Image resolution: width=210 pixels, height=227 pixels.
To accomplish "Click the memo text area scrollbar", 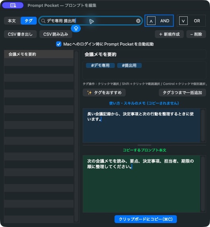I will tap(203, 125).
